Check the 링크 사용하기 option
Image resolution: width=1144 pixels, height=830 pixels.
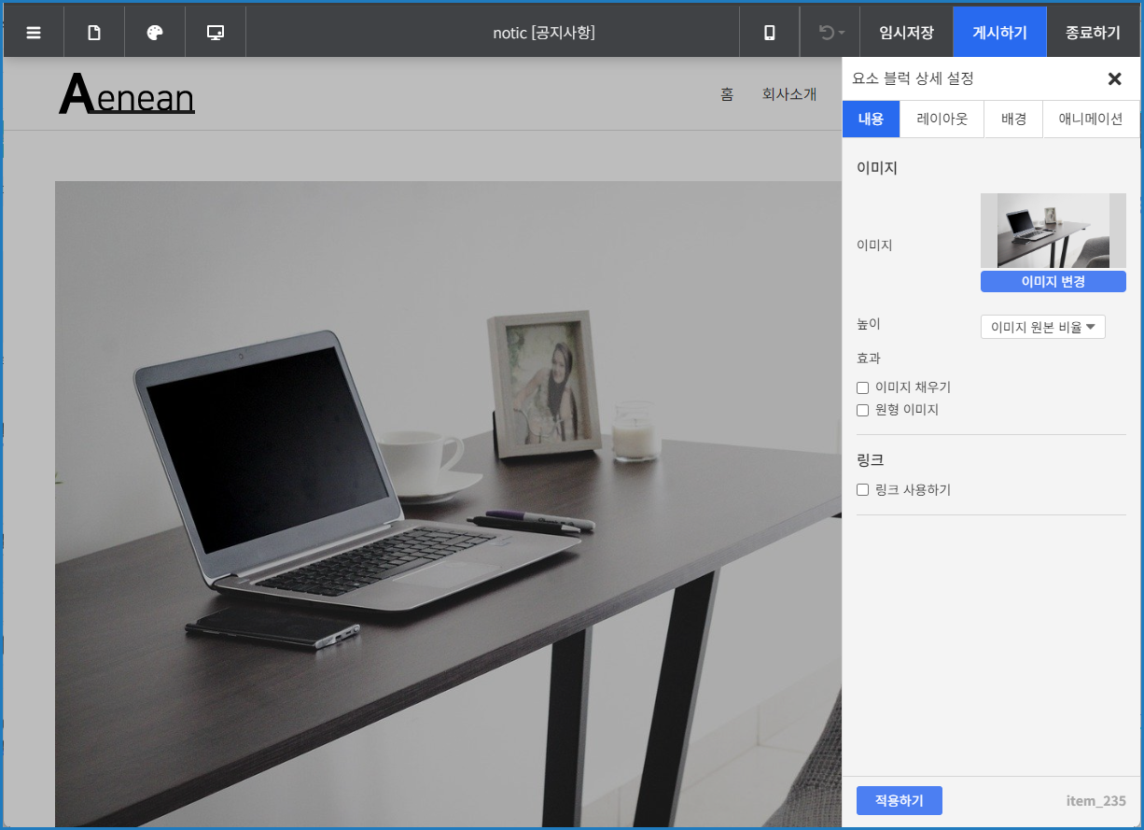[x=863, y=490]
